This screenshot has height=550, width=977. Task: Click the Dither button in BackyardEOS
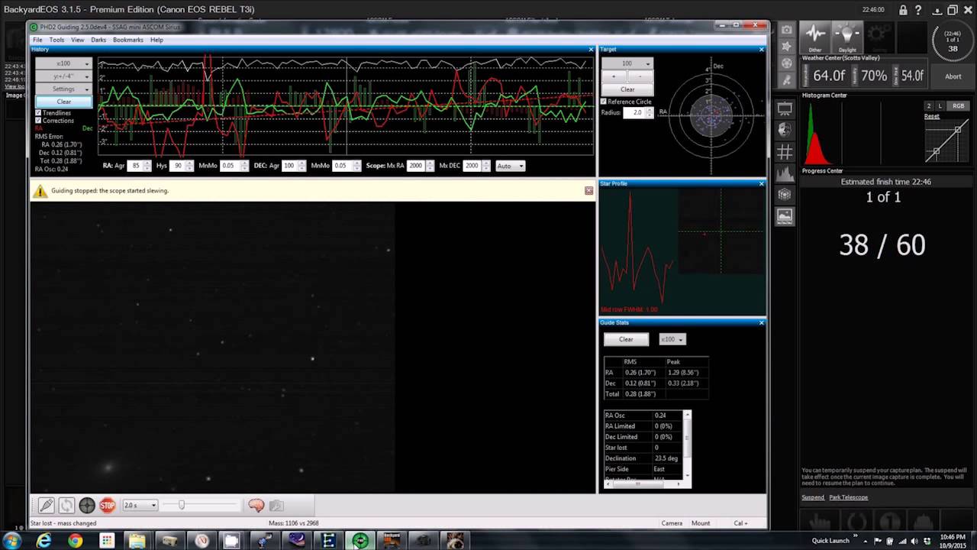tap(815, 37)
